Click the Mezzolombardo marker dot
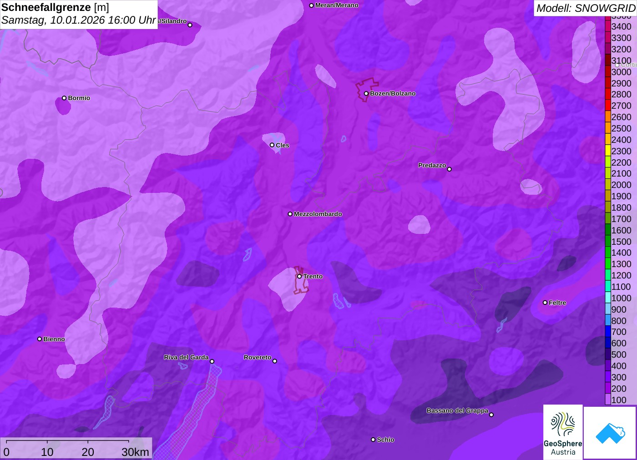The width and height of the screenshot is (637, 460). click(x=290, y=214)
